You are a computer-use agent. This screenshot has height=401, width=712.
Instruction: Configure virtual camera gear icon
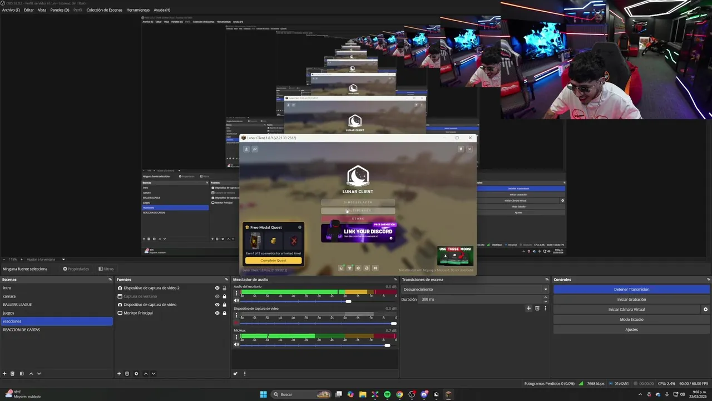pyautogui.click(x=706, y=310)
